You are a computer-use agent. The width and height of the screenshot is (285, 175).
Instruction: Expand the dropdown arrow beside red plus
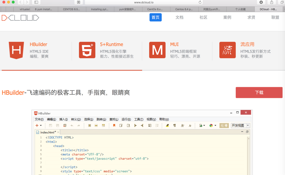(x=41, y=126)
